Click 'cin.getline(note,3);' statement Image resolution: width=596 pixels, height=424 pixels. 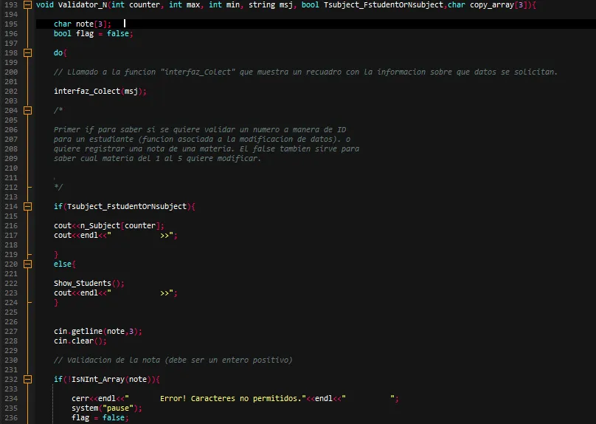(x=97, y=332)
